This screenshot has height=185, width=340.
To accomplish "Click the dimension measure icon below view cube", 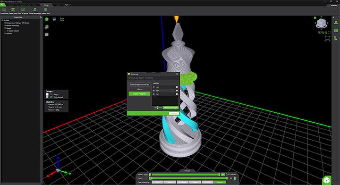I will point(327,39).
